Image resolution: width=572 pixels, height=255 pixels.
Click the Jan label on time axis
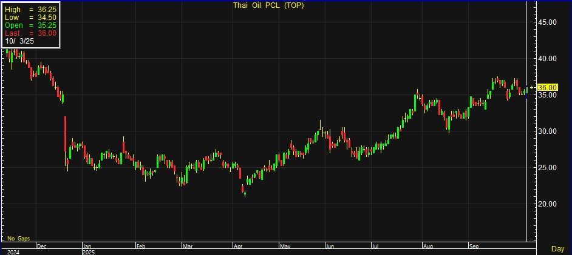point(88,247)
